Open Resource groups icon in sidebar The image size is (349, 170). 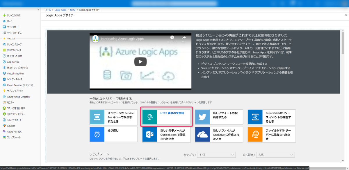pyautogui.click(x=4, y=44)
